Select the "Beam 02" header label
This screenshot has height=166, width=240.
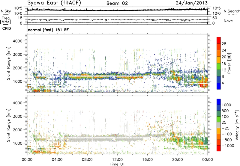(x=117, y=3)
